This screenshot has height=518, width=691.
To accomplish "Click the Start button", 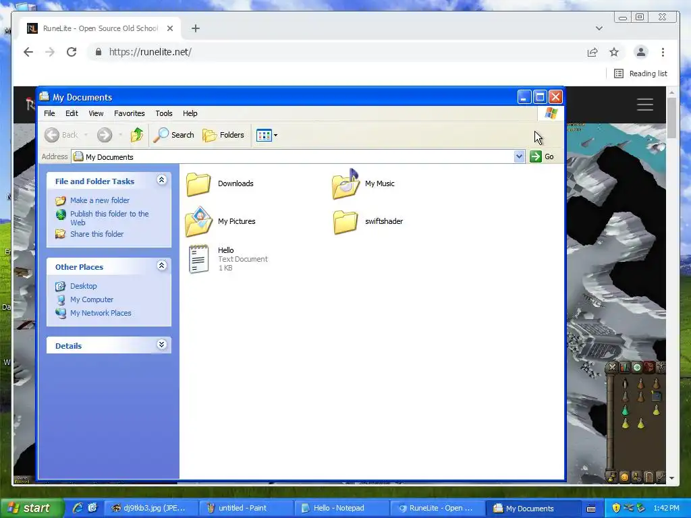I will click(32, 509).
